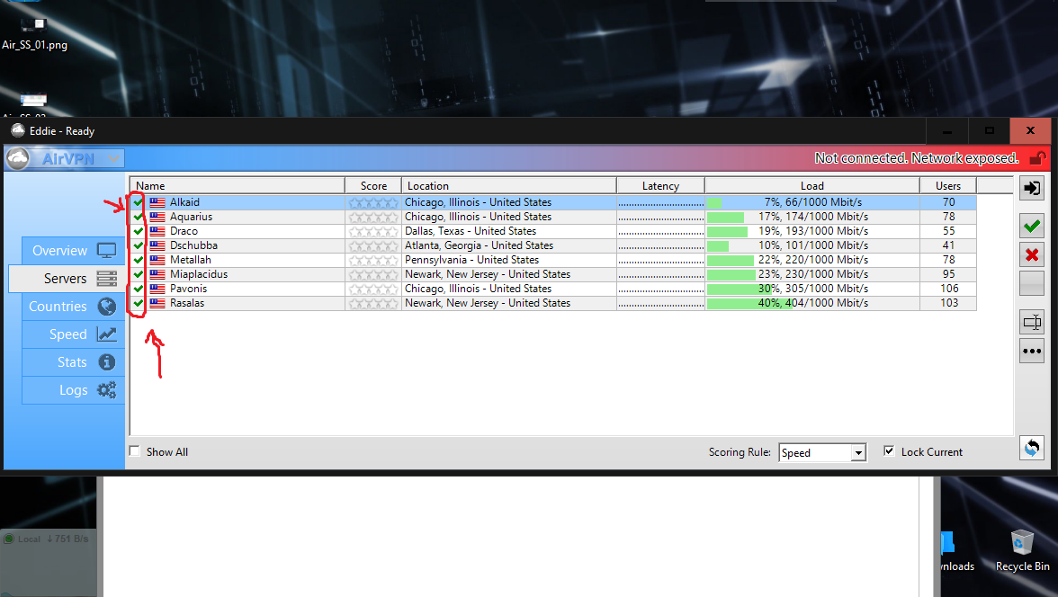
Task: Open the Countries tab
Action: 74,307
